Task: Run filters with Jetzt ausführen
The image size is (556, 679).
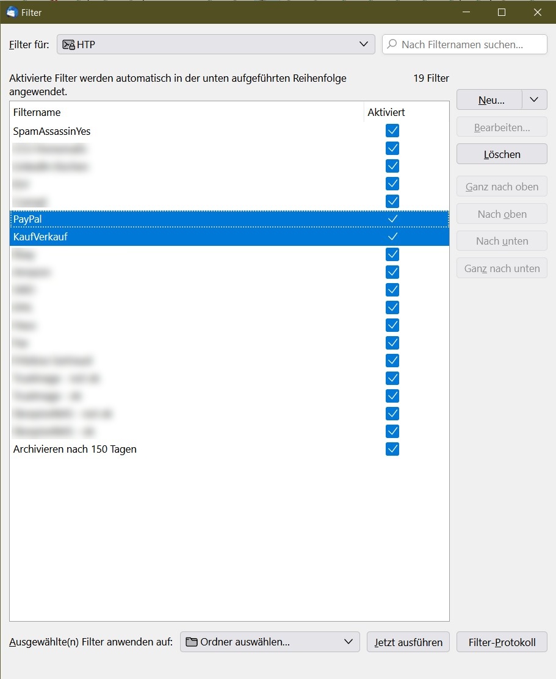Action: point(408,642)
